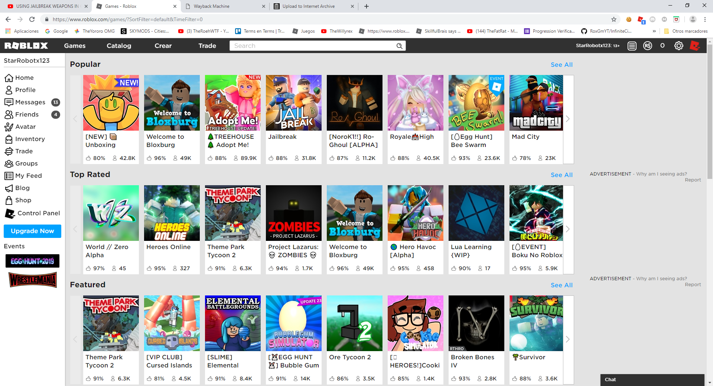
Task: Open the Games navigation menu item
Action: pos(75,46)
